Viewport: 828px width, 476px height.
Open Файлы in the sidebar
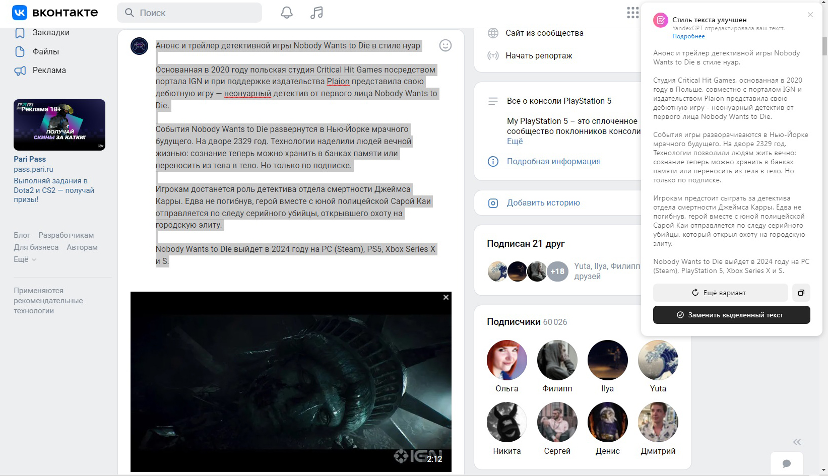(46, 51)
